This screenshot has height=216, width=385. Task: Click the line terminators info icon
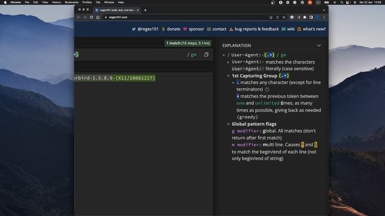coord(267,89)
